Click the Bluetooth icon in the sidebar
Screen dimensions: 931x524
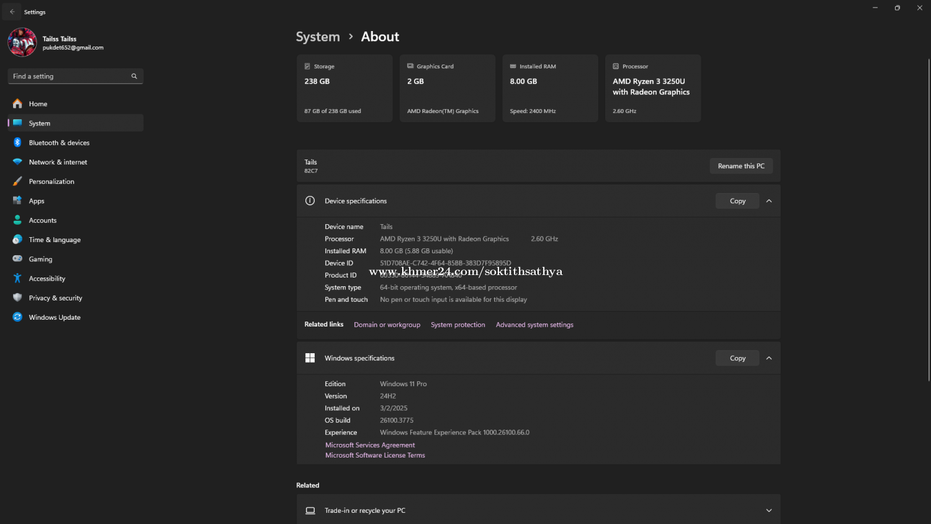pos(17,142)
